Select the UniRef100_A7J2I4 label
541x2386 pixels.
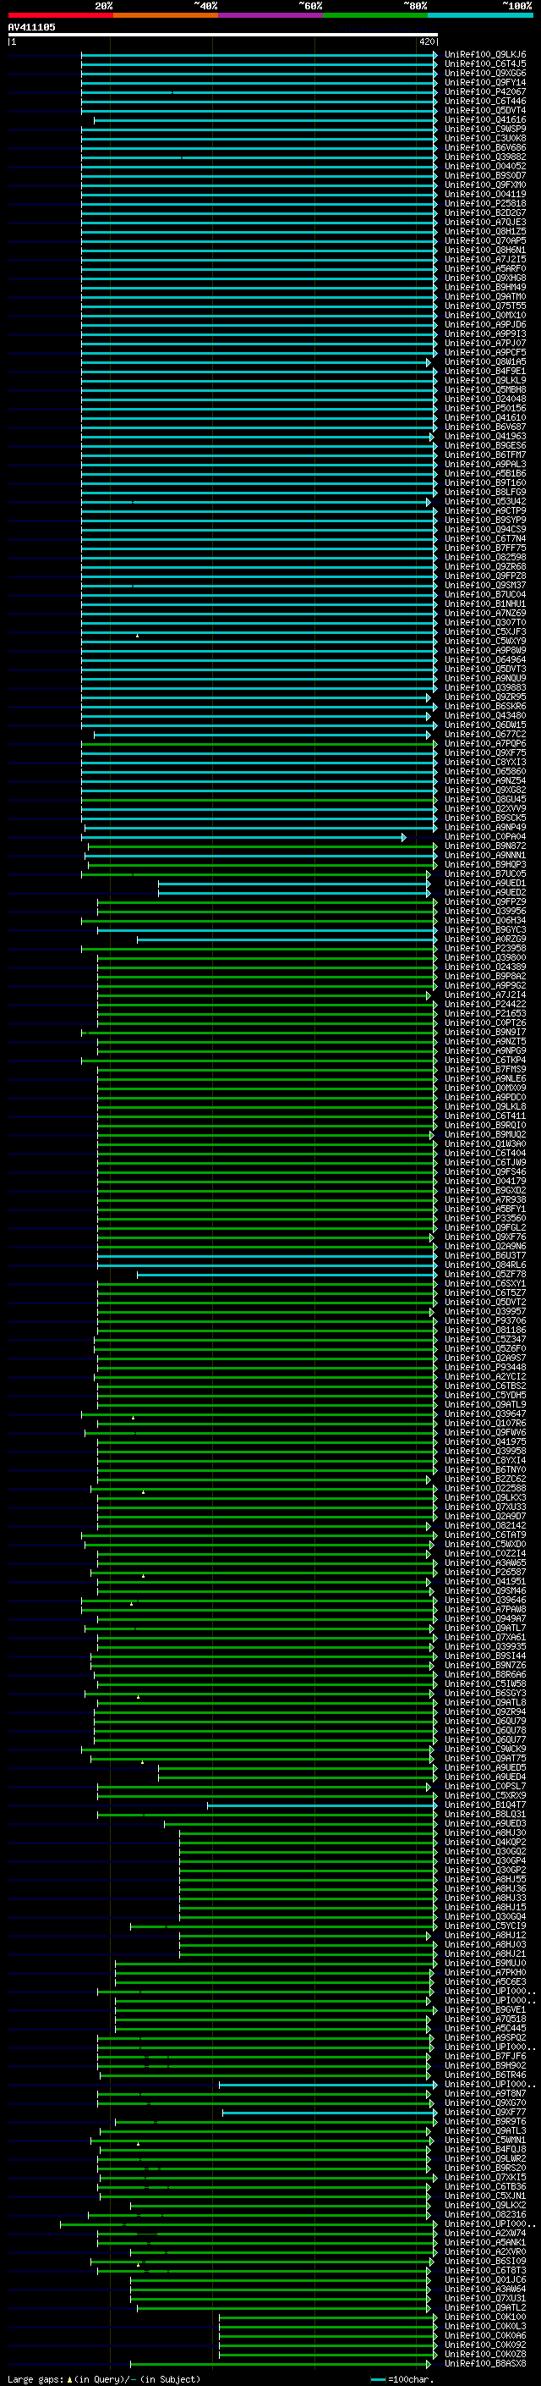tap(485, 995)
